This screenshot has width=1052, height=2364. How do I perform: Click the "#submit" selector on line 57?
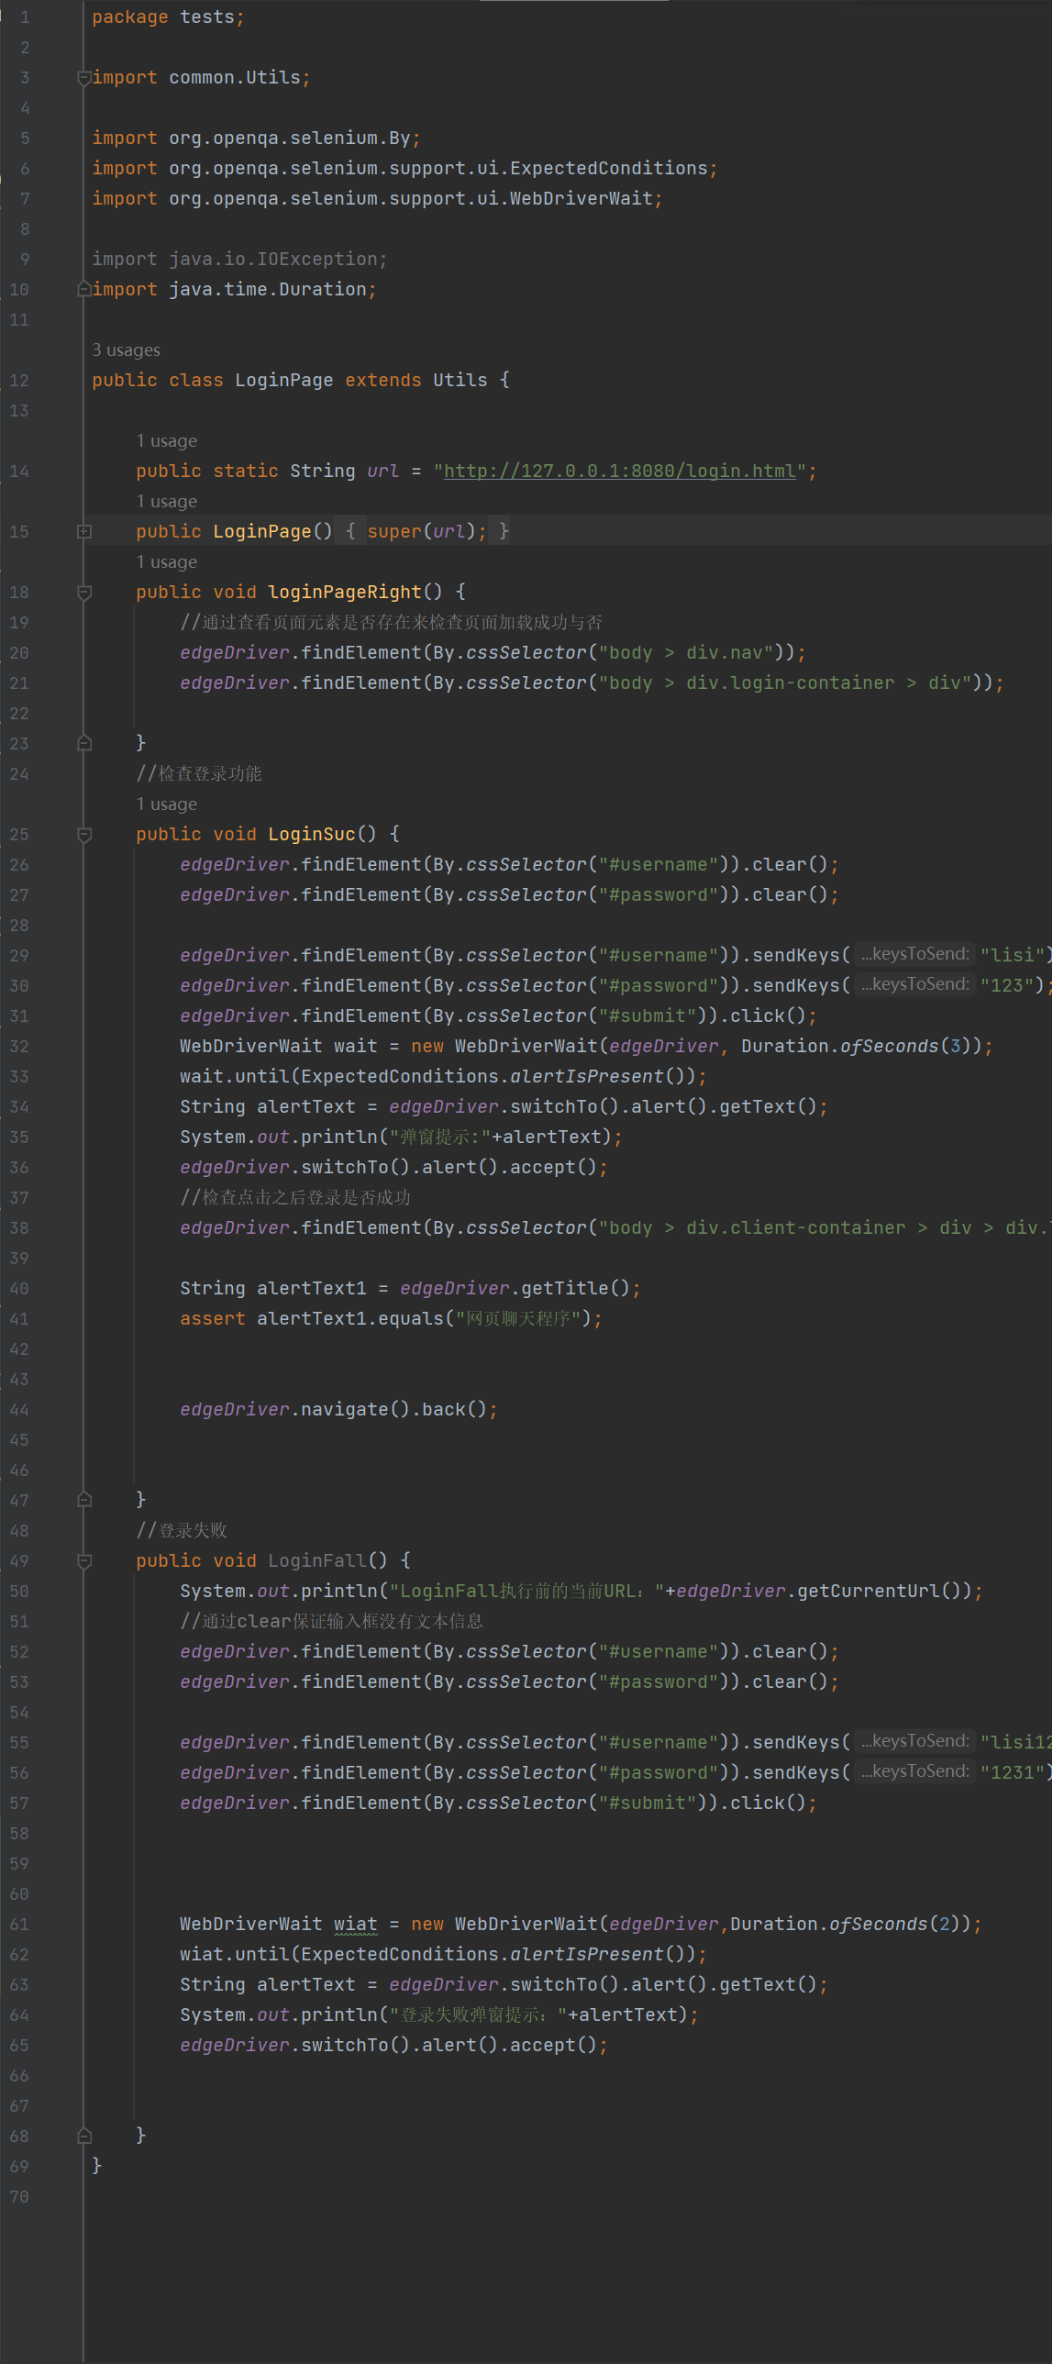[x=648, y=1803]
